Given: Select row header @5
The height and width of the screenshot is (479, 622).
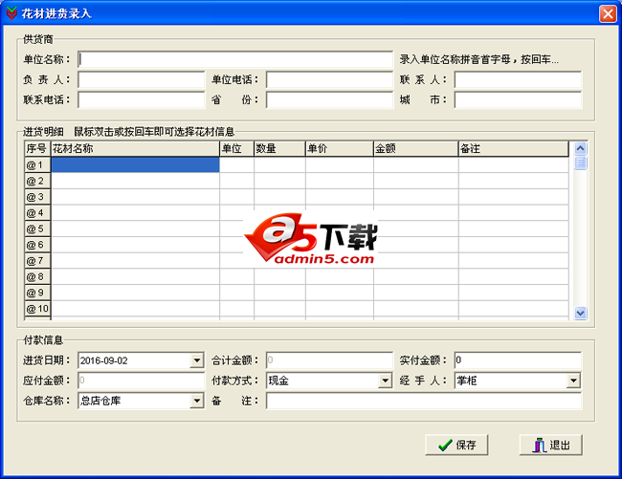Looking at the screenshot, I should coord(37,229).
